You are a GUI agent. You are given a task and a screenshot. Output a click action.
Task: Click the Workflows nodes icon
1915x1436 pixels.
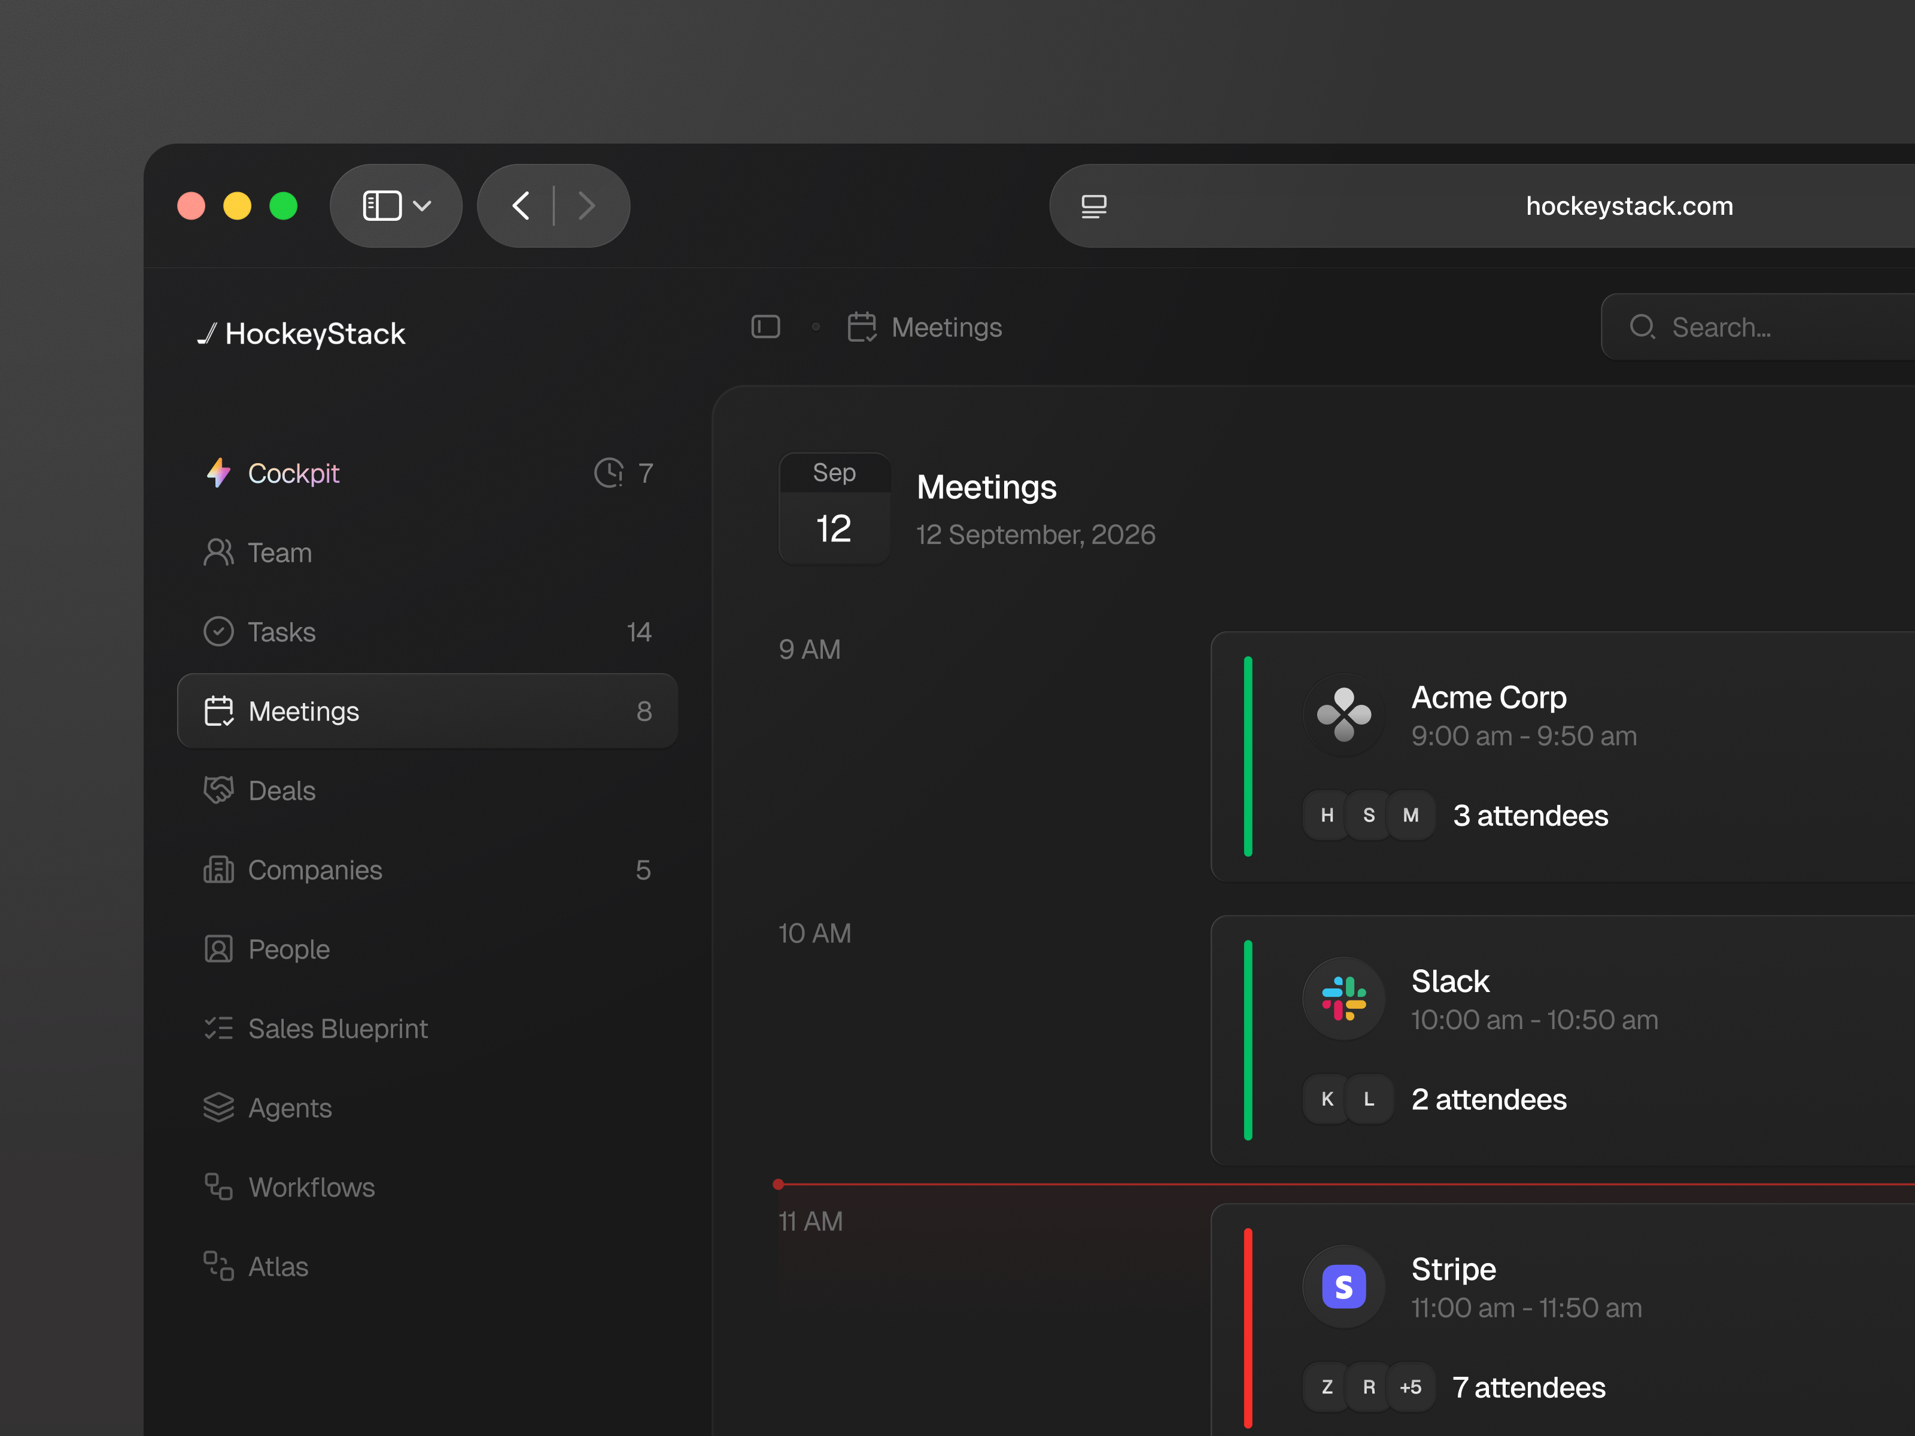[218, 1186]
